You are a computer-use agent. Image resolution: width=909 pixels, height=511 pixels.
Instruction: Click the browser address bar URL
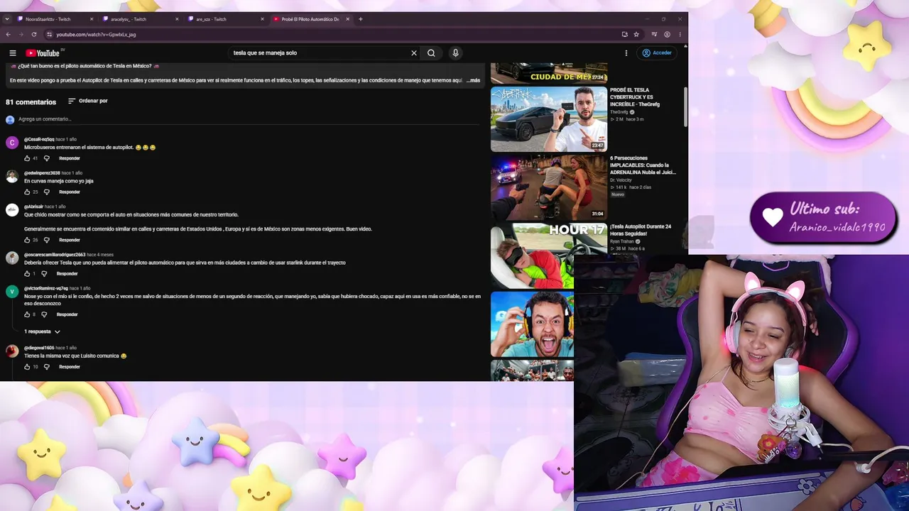(x=96, y=34)
